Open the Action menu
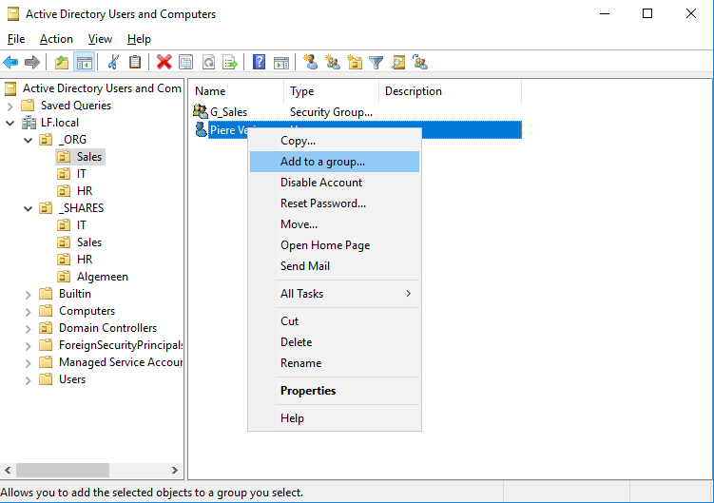Viewport: 714px width, 503px height. click(x=56, y=39)
